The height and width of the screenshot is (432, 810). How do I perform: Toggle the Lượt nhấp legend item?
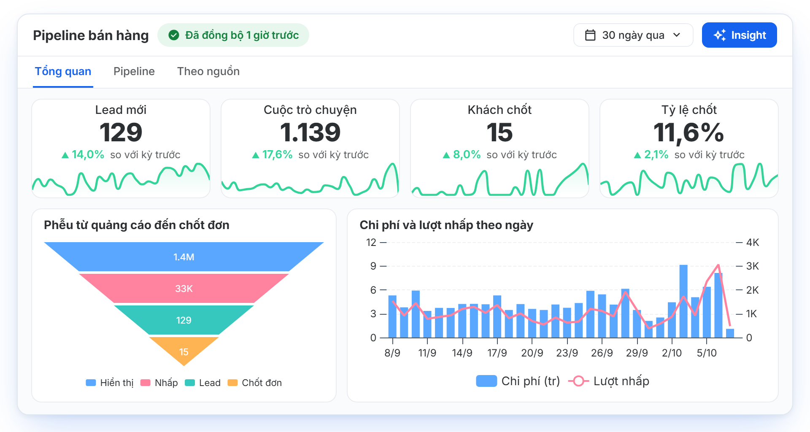(x=609, y=381)
